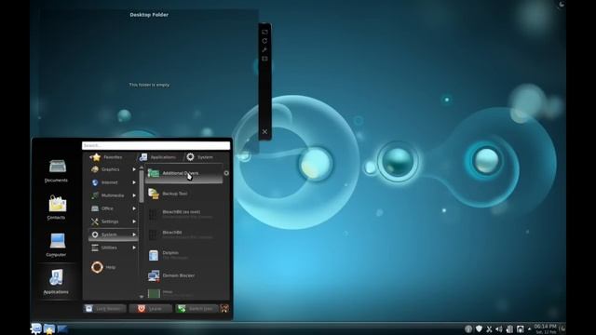Screen dimensions: 596x335
Task: Open the Utilities category
Action: coord(114,248)
